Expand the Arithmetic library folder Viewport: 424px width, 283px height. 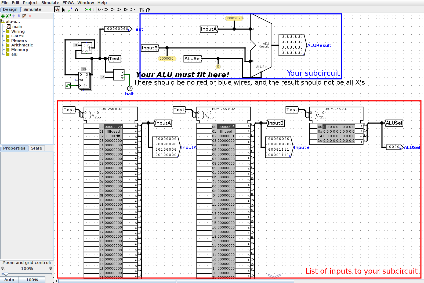(3, 45)
